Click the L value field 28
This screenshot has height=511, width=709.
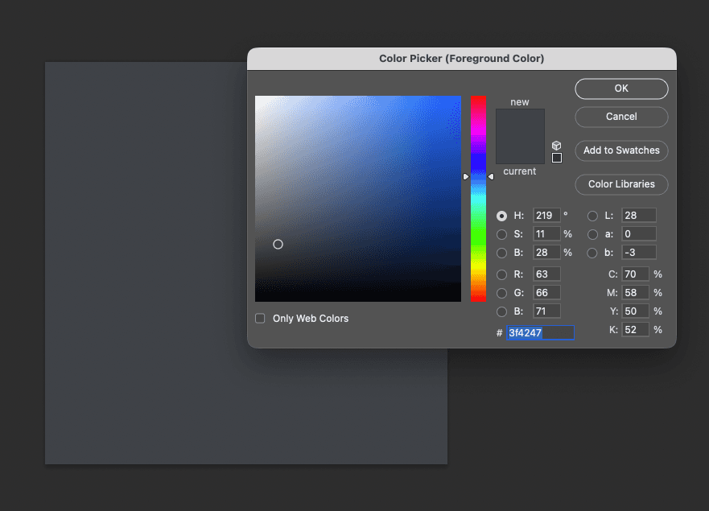tap(639, 215)
